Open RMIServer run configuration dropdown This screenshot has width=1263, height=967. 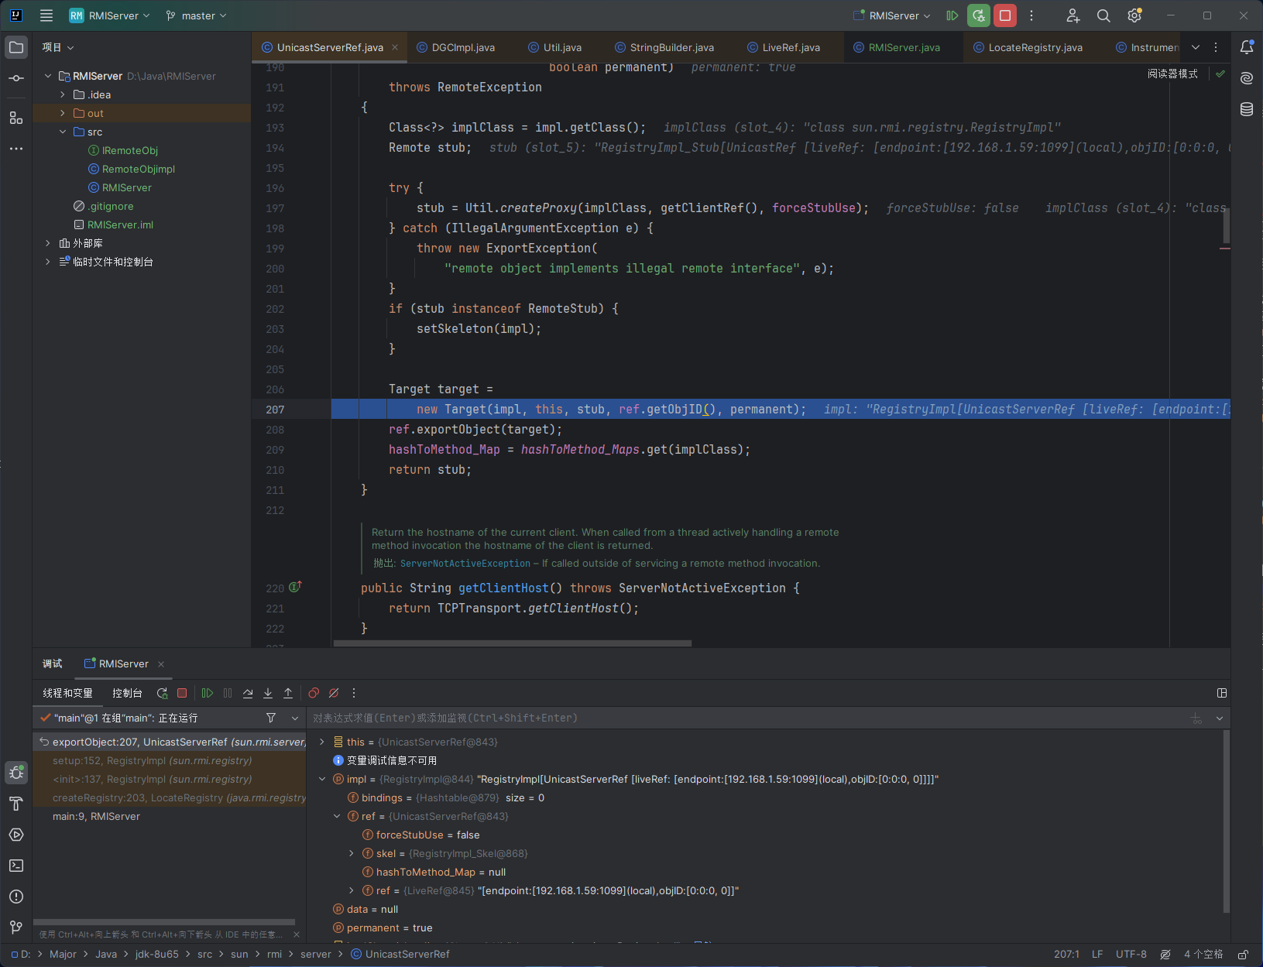[891, 15]
